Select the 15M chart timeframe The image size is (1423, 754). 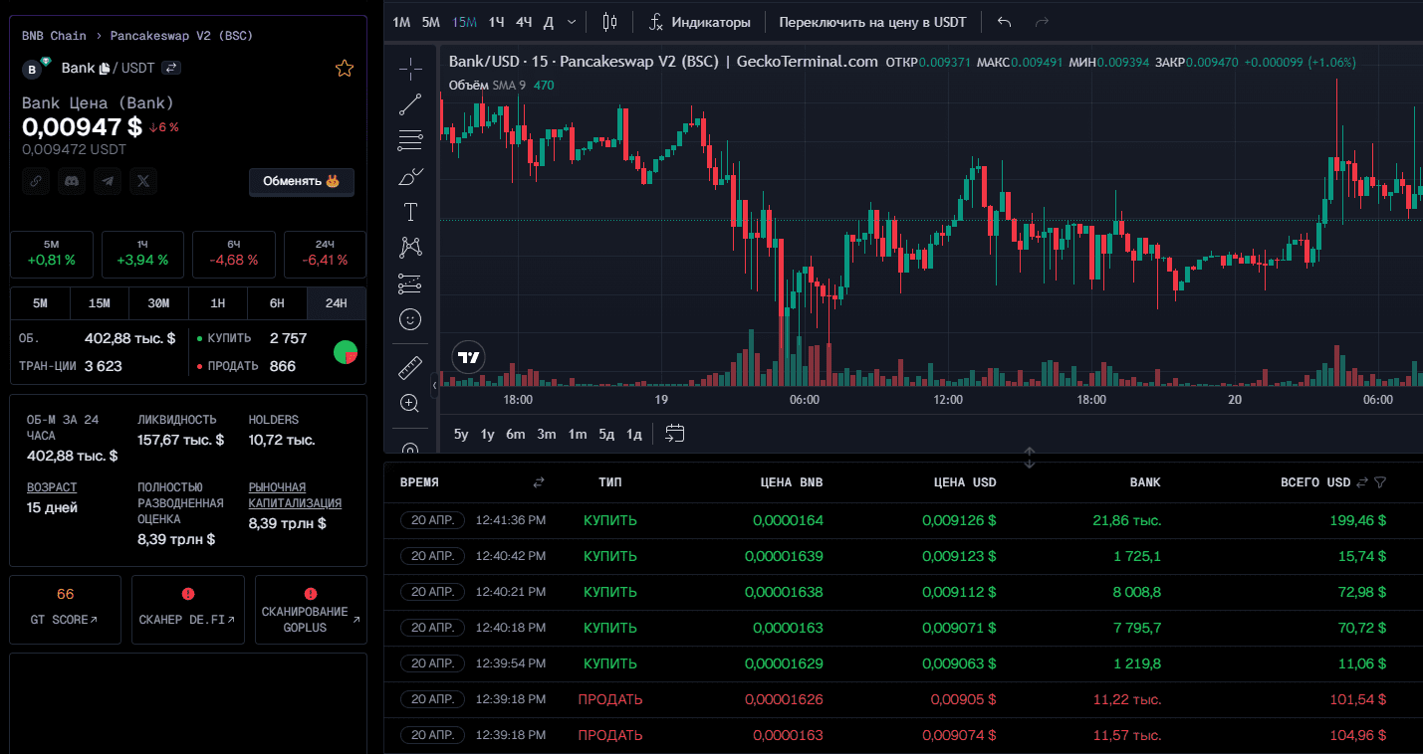(464, 22)
